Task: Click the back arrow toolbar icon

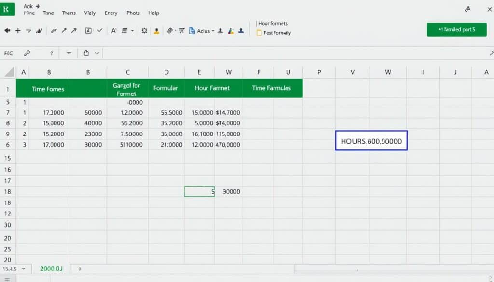Action: [7, 30]
